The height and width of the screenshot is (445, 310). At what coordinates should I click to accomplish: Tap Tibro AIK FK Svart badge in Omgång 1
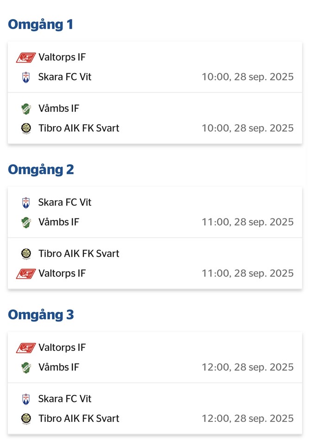pos(26,128)
